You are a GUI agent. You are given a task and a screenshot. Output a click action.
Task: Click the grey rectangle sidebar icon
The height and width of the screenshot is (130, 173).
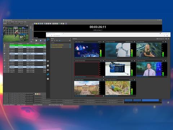pyautogui.click(x=48, y=61)
